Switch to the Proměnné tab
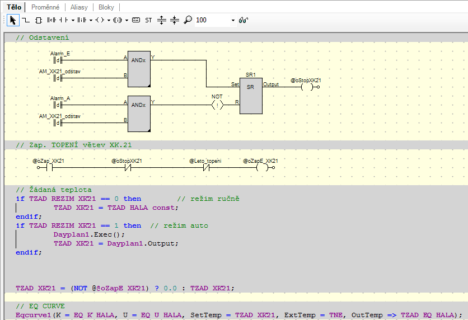468x320 pixels. (45, 7)
